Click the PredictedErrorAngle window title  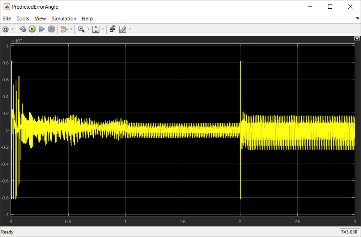[35, 7]
